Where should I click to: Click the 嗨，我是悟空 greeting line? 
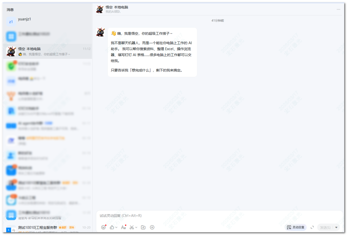pos(142,33)
